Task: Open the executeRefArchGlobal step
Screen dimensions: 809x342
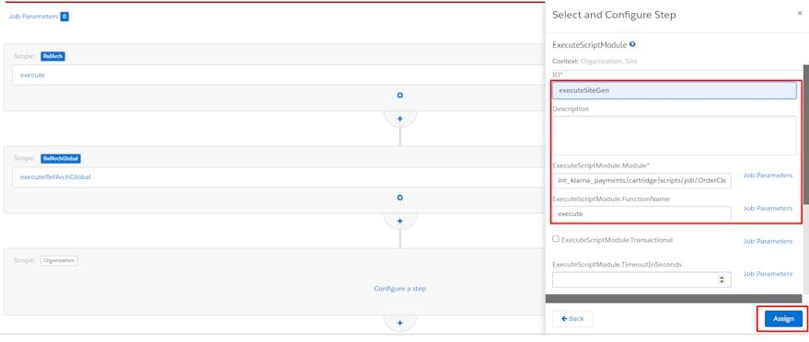Action: click(x=55, y=177)
